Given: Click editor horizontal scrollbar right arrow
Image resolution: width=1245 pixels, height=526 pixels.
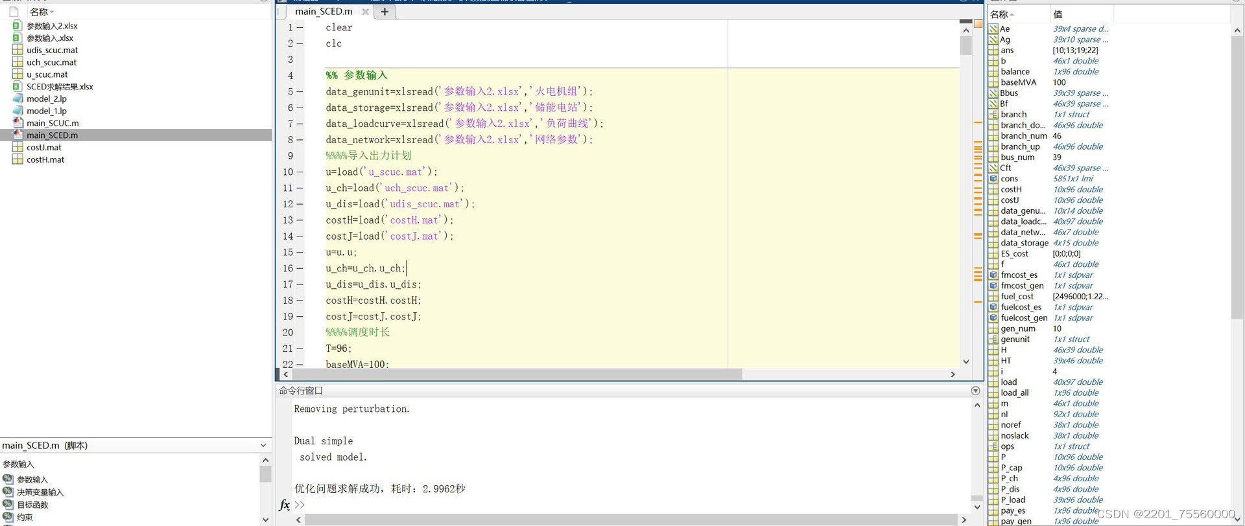Looking at the screenshot, I should pyautogui.click(x=953, y=374).
